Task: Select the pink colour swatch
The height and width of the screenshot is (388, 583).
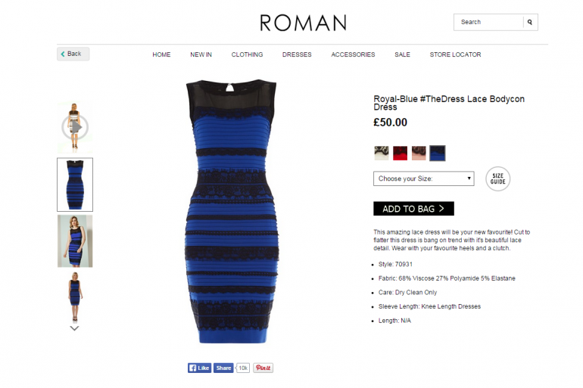Action: 419,153
